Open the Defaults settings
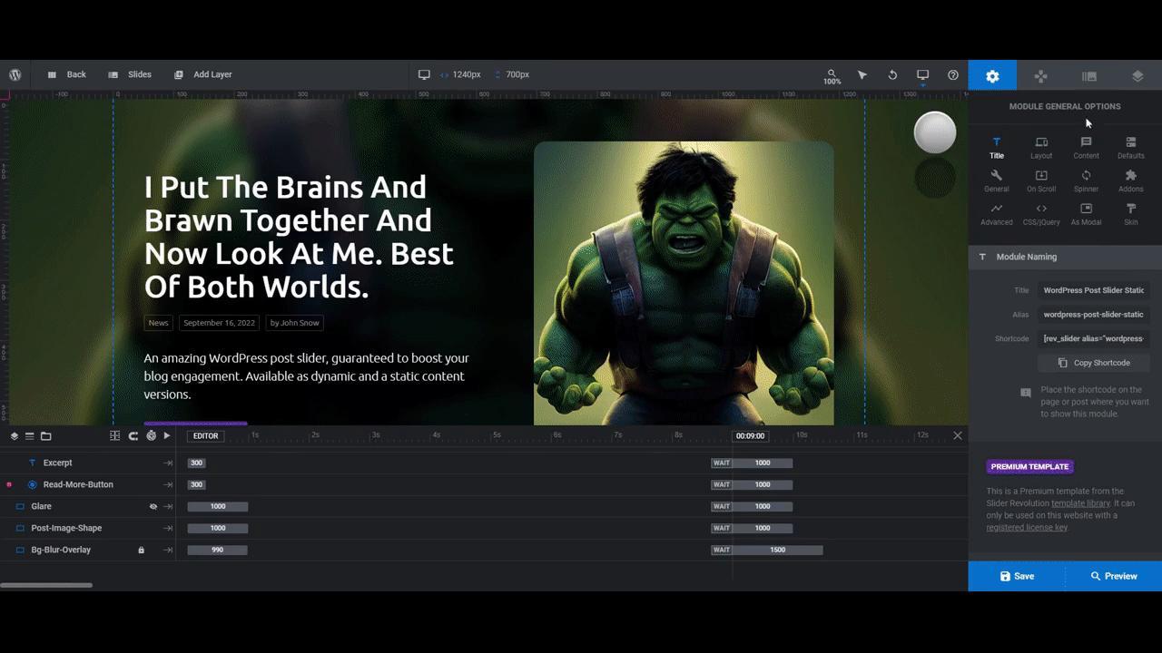Screen dimensions: 1162x653 1131,148
